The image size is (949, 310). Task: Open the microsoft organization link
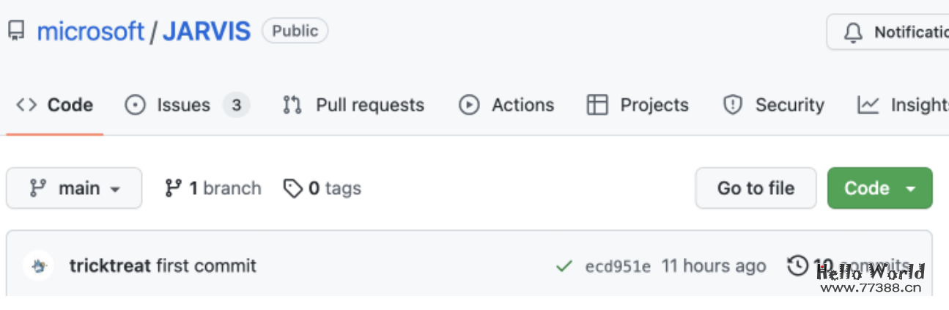pos(90,31)
